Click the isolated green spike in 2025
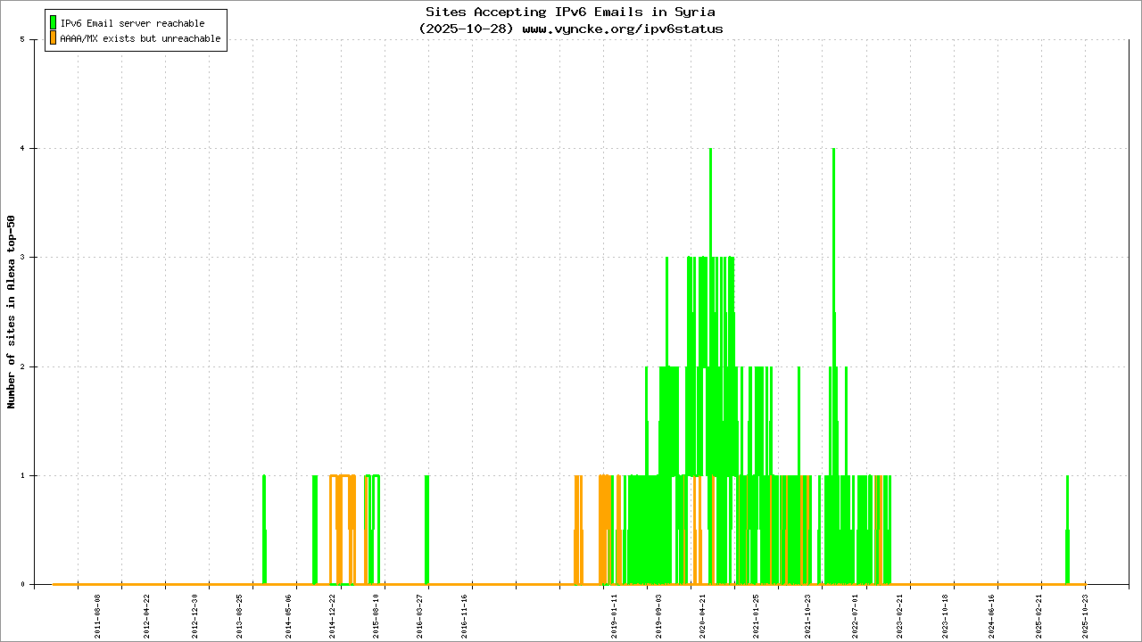Screen dimensions: 1142x642 tap(1067, 529)
